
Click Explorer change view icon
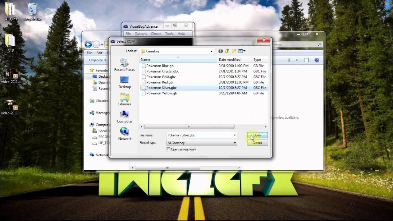(290, 60)
